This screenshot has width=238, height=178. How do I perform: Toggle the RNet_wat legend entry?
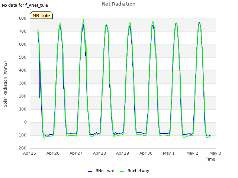point(101,171)
